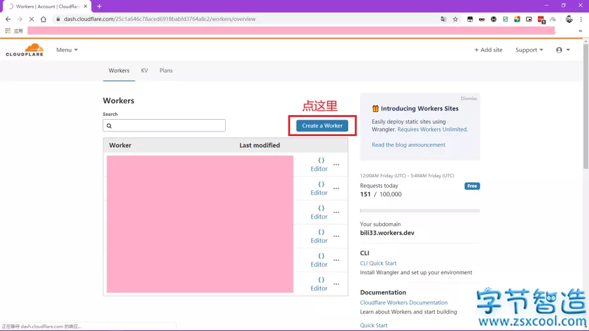Click the Free plan badge
Viewport: 589px width, 331px height.
pos(472,186)
